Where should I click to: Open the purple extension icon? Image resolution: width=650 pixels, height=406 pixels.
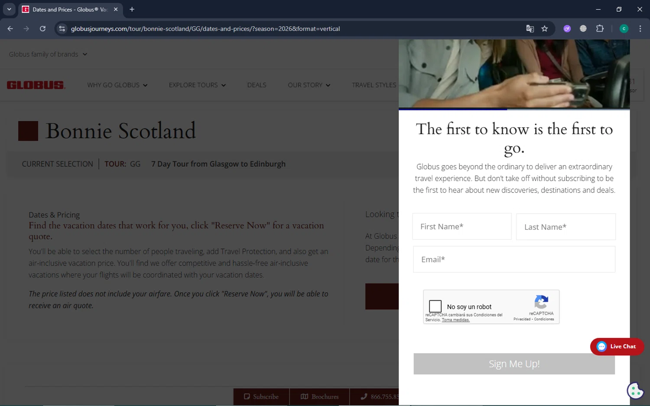tap(567, 29)
